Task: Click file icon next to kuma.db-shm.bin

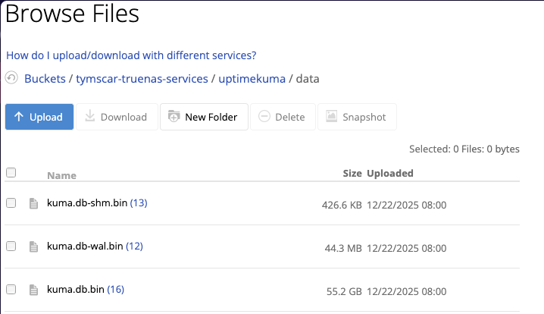Action: [x=33, y=203]
